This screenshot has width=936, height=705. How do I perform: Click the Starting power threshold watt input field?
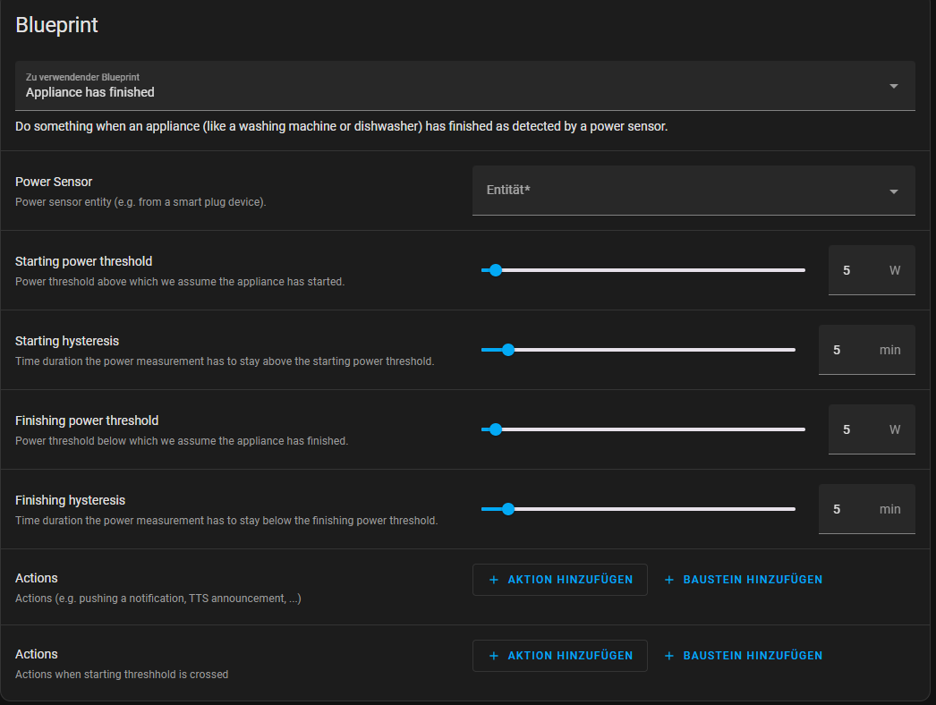pyautogui.click(x=872, y=270)
